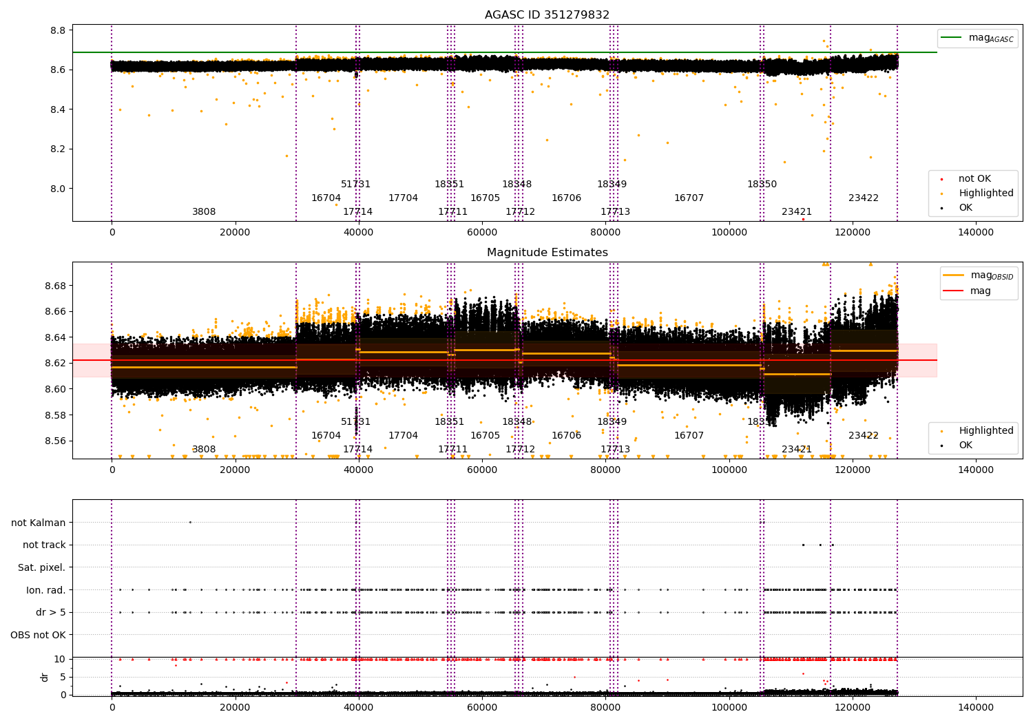Click 'Highlighted' legend entry in top plot
Image resolution: width=1033 pixels, height=723 pixels.
pyautogui.click(x=985, y=193)
